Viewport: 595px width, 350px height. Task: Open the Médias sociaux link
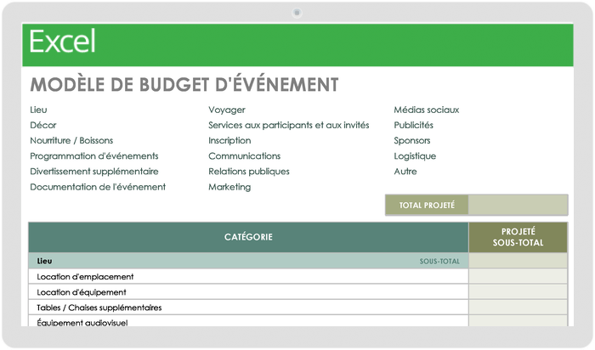point(426,110)
